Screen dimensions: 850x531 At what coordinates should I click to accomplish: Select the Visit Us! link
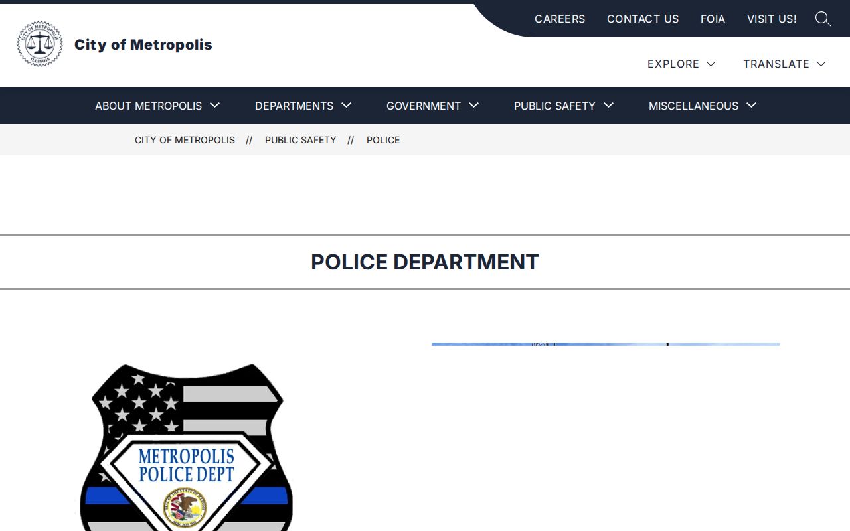[x=772, y=19]
